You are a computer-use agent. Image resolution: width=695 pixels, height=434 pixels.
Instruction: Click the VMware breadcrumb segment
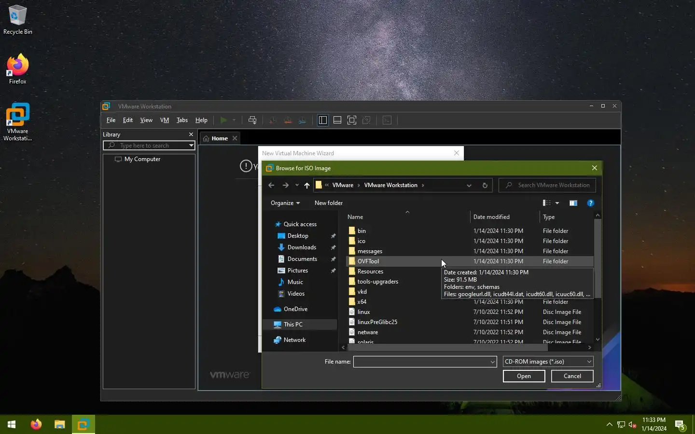click(x=343, y=185)
